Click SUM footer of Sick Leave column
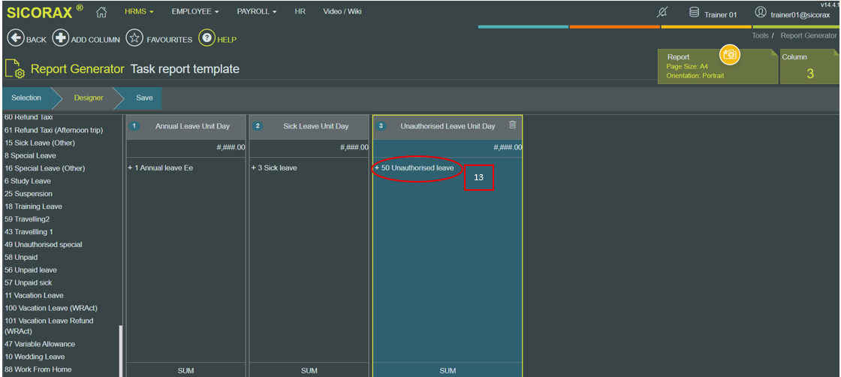 (x=309, y=370)
